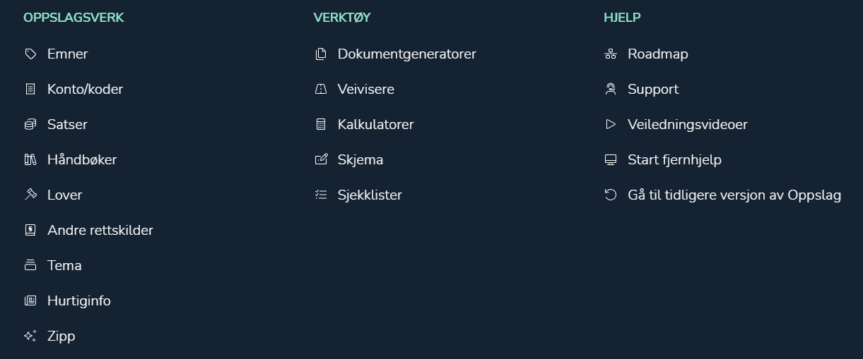Click the books icon next to Håndbøker
The width and height of the screenshot is (863, 359).
coord(30,159)
